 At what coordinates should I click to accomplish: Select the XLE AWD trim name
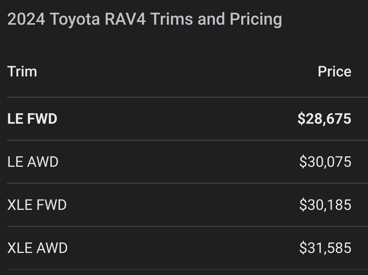point(38,248)
